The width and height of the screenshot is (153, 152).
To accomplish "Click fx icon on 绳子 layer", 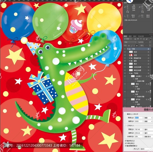I will pos(149,92).
